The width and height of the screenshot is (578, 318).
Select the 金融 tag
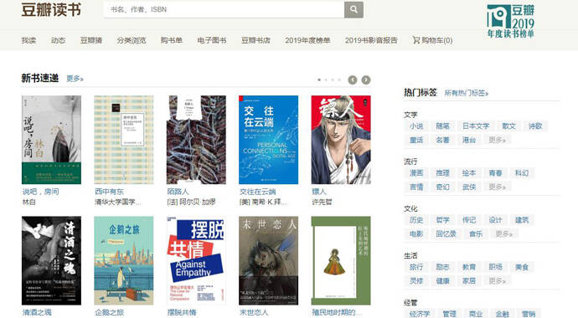[x=502, y=314]
